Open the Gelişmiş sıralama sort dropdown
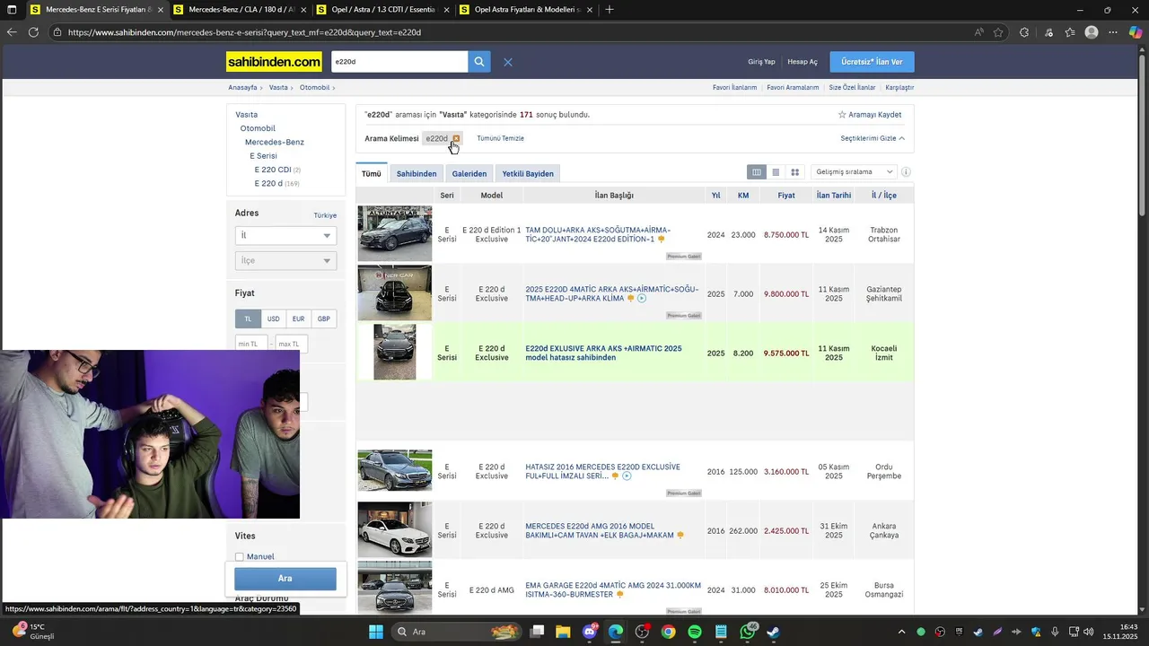Image resolution: width=1149 pixels, height=646 pixels. [854, 172]
